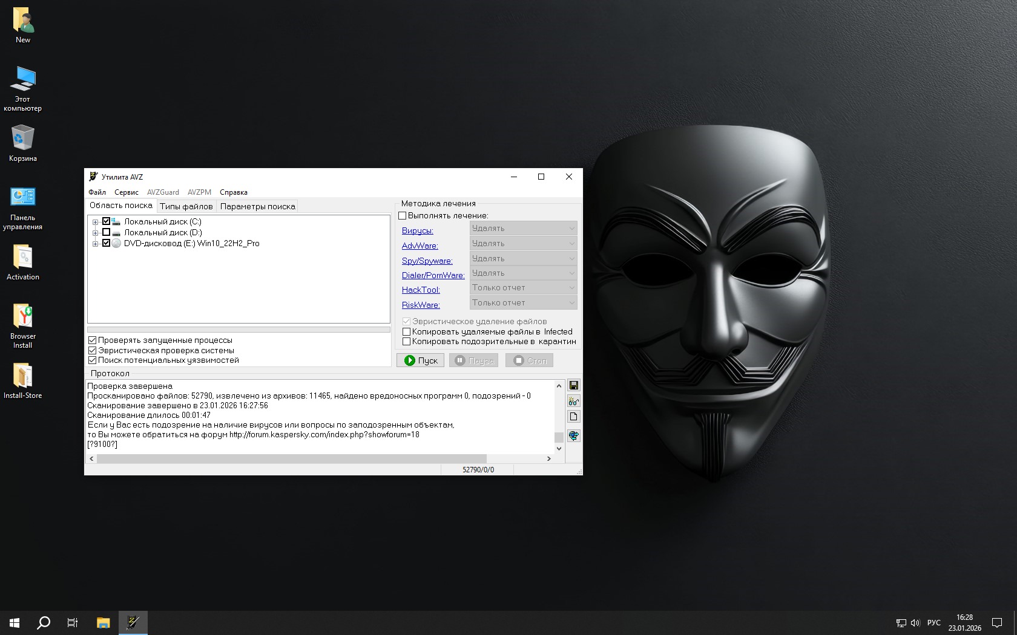The image size is (1017, 635).
Task: Click the protocol scroll up arrow
Action: 559,386
